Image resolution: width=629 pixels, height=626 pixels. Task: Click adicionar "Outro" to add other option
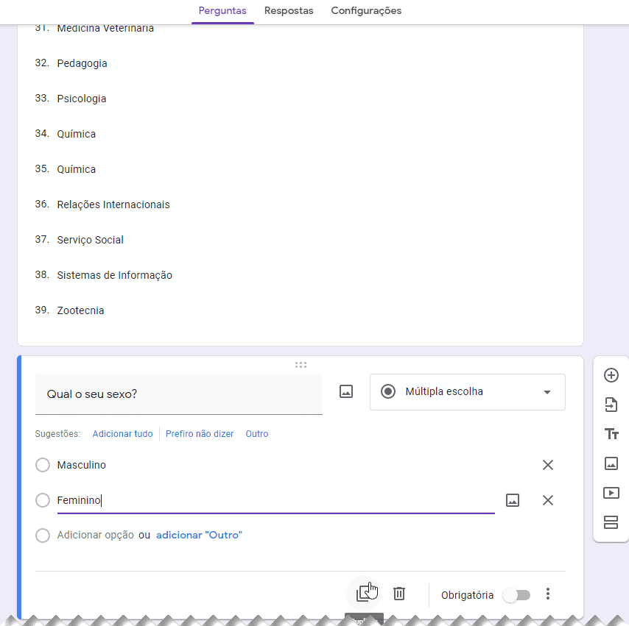199,535
